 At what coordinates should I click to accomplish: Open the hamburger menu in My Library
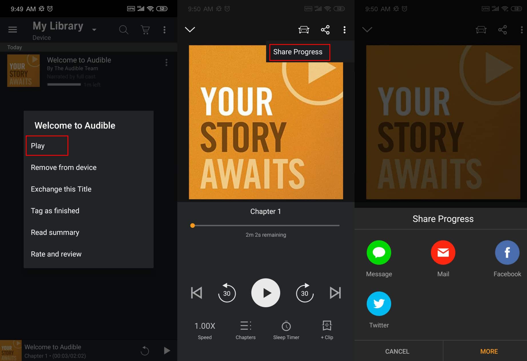(13, 29)
